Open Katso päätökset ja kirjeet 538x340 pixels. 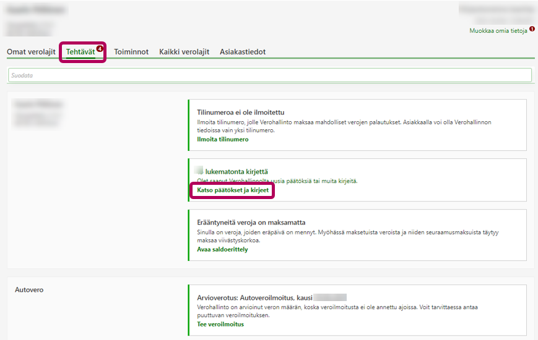pyautogui.click(x=233, y=190)
